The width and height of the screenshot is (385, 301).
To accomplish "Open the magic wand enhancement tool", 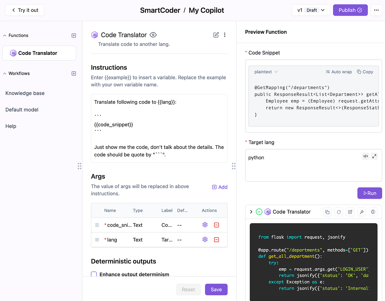I will pos(362,212).
